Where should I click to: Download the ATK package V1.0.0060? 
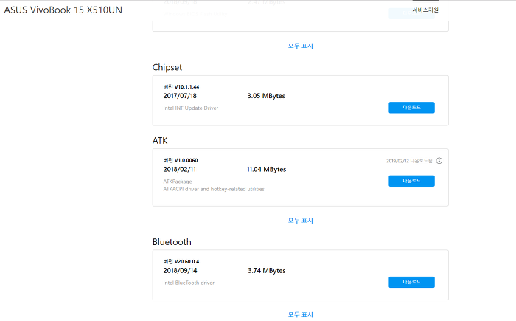tap(411, 181)
